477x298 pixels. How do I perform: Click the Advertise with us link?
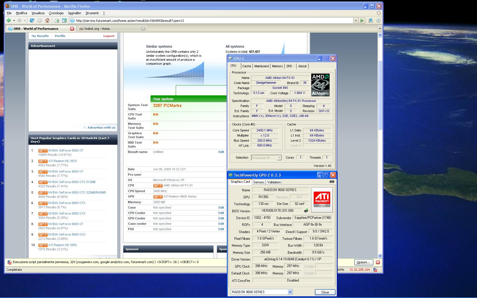pos(101,128)
